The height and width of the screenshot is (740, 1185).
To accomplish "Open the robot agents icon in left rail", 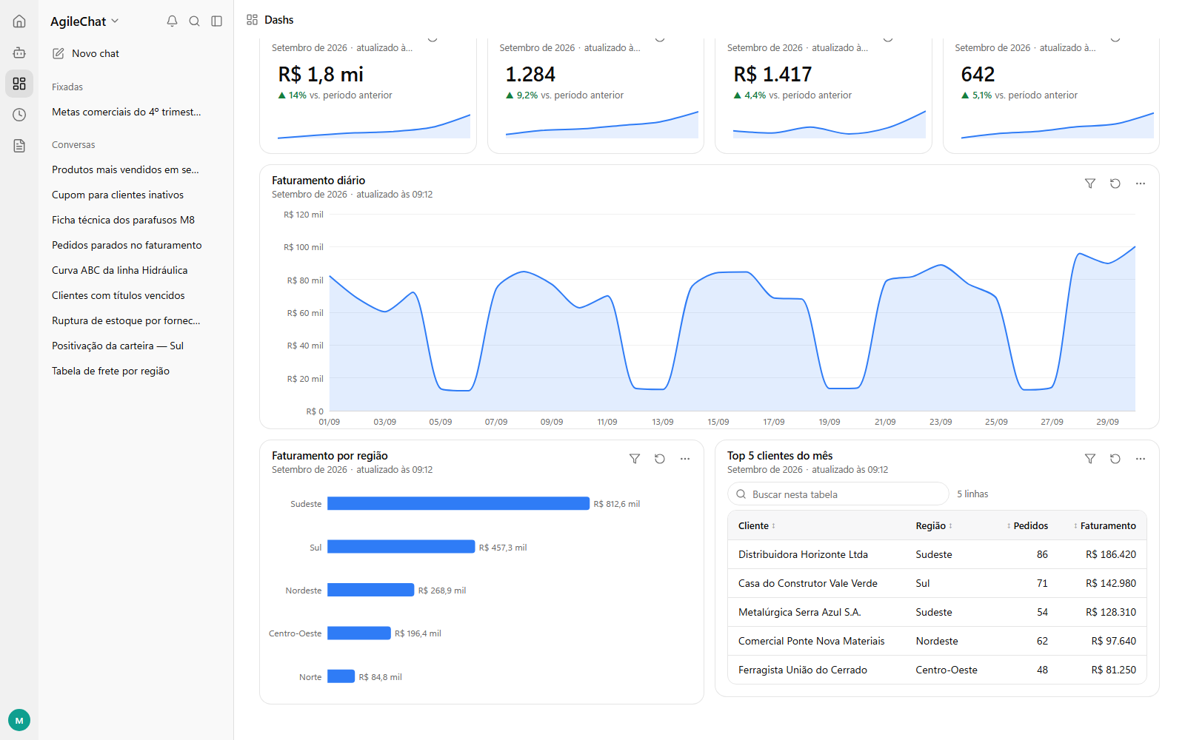I will click(19, 53).
